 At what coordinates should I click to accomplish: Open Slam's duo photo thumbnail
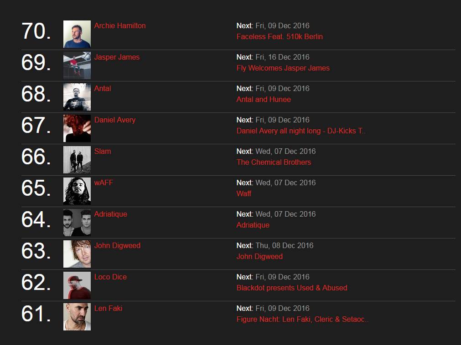[77, 160]
